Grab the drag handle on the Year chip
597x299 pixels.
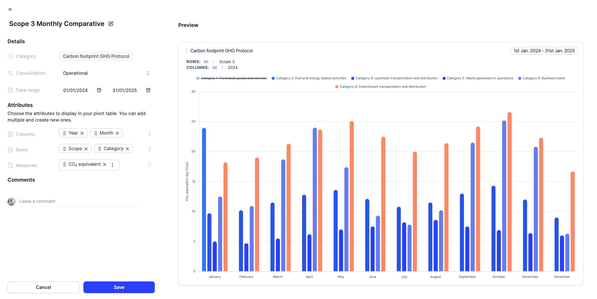click(64, 133)
